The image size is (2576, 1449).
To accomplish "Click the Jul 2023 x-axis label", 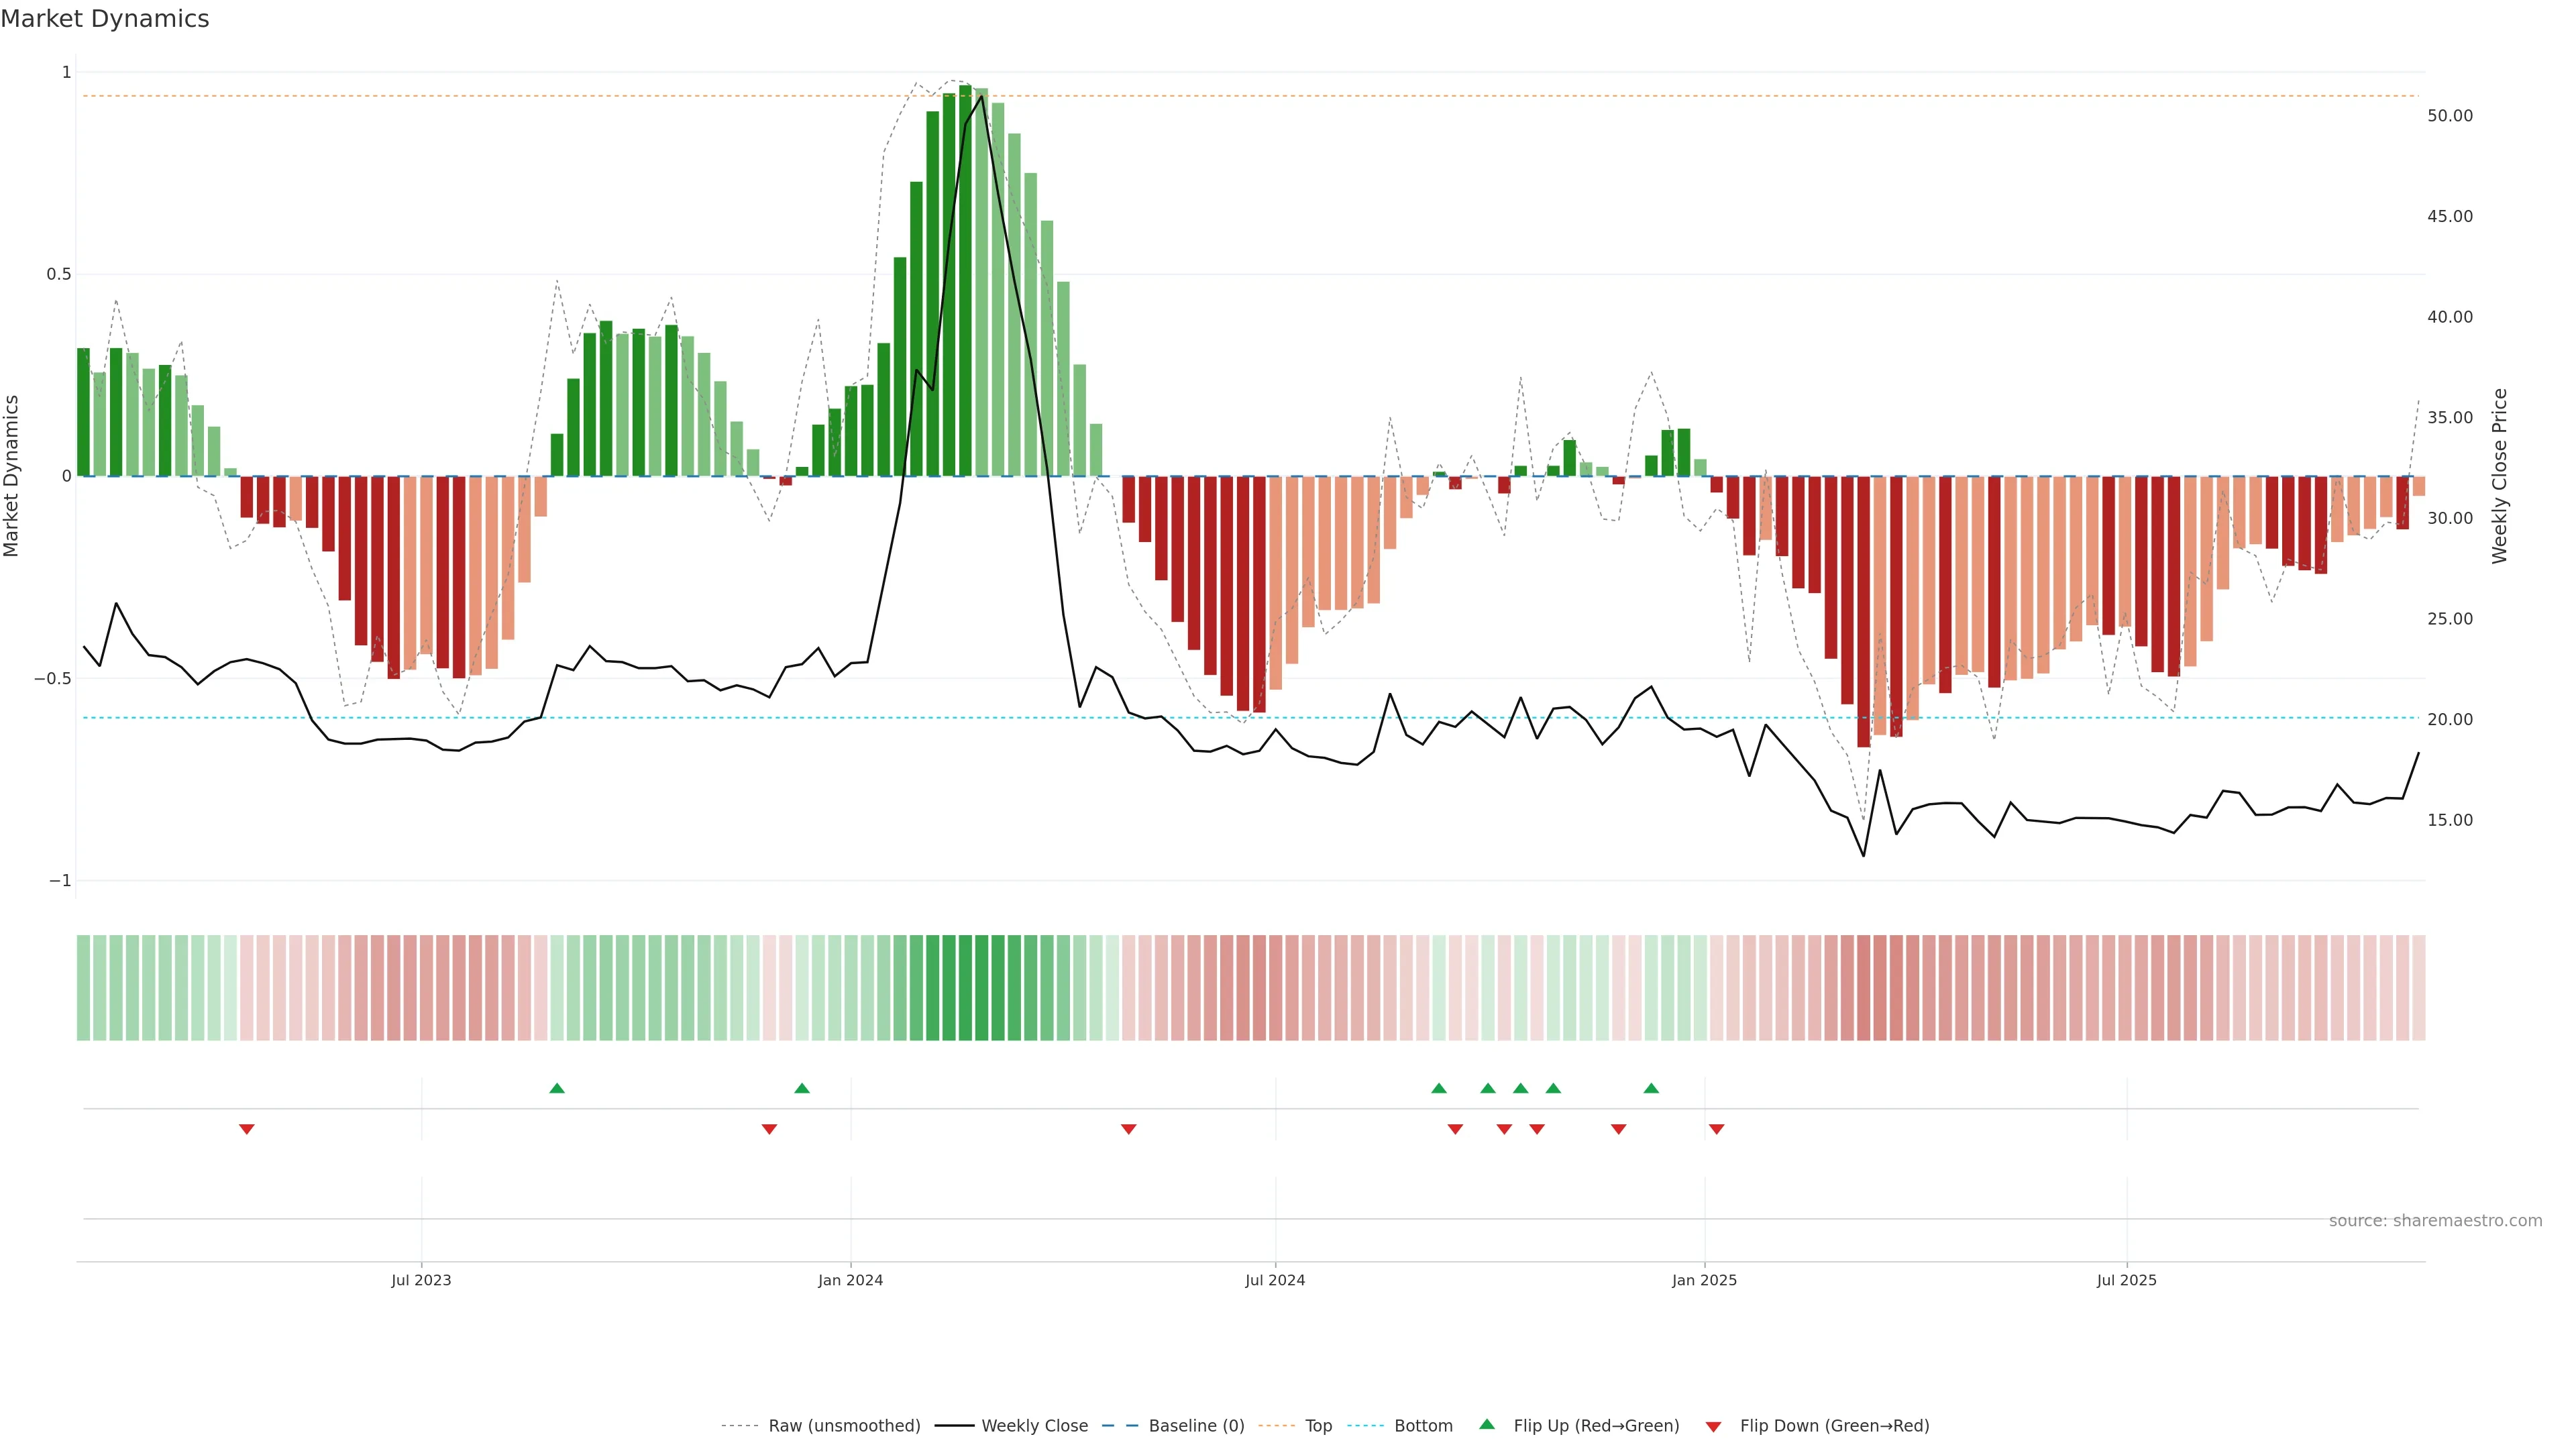I will click(421, 1280).
